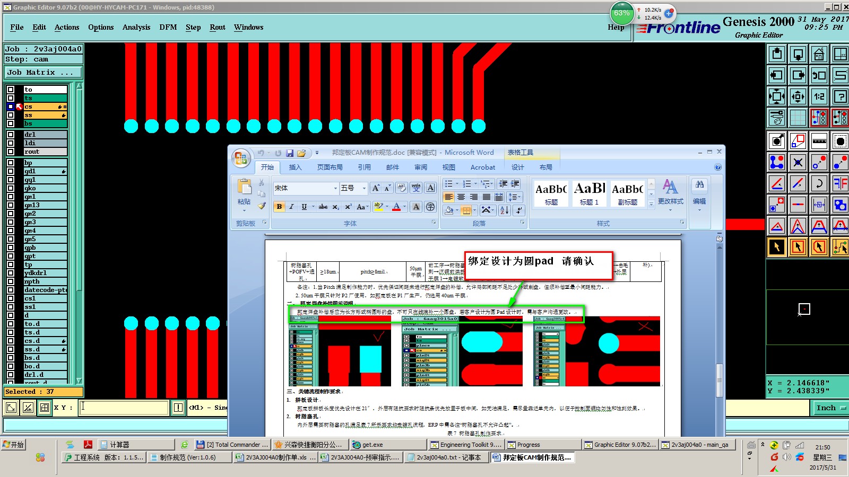
Task: Switch to Total Commander in taskbar
Action: (x=232, y=444)
